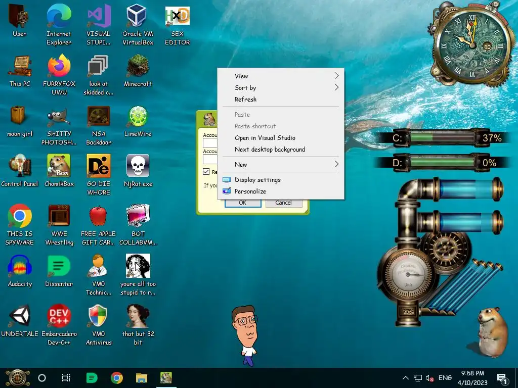Open Task View on taskbar
The height and width of the screenshot is (388, 518).
point(66,378)
